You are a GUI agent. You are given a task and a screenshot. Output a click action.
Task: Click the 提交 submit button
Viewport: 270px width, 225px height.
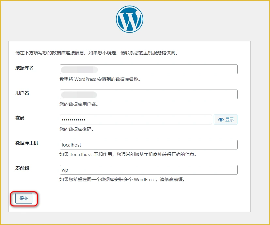pyautogui.click(x=24, y=198)
